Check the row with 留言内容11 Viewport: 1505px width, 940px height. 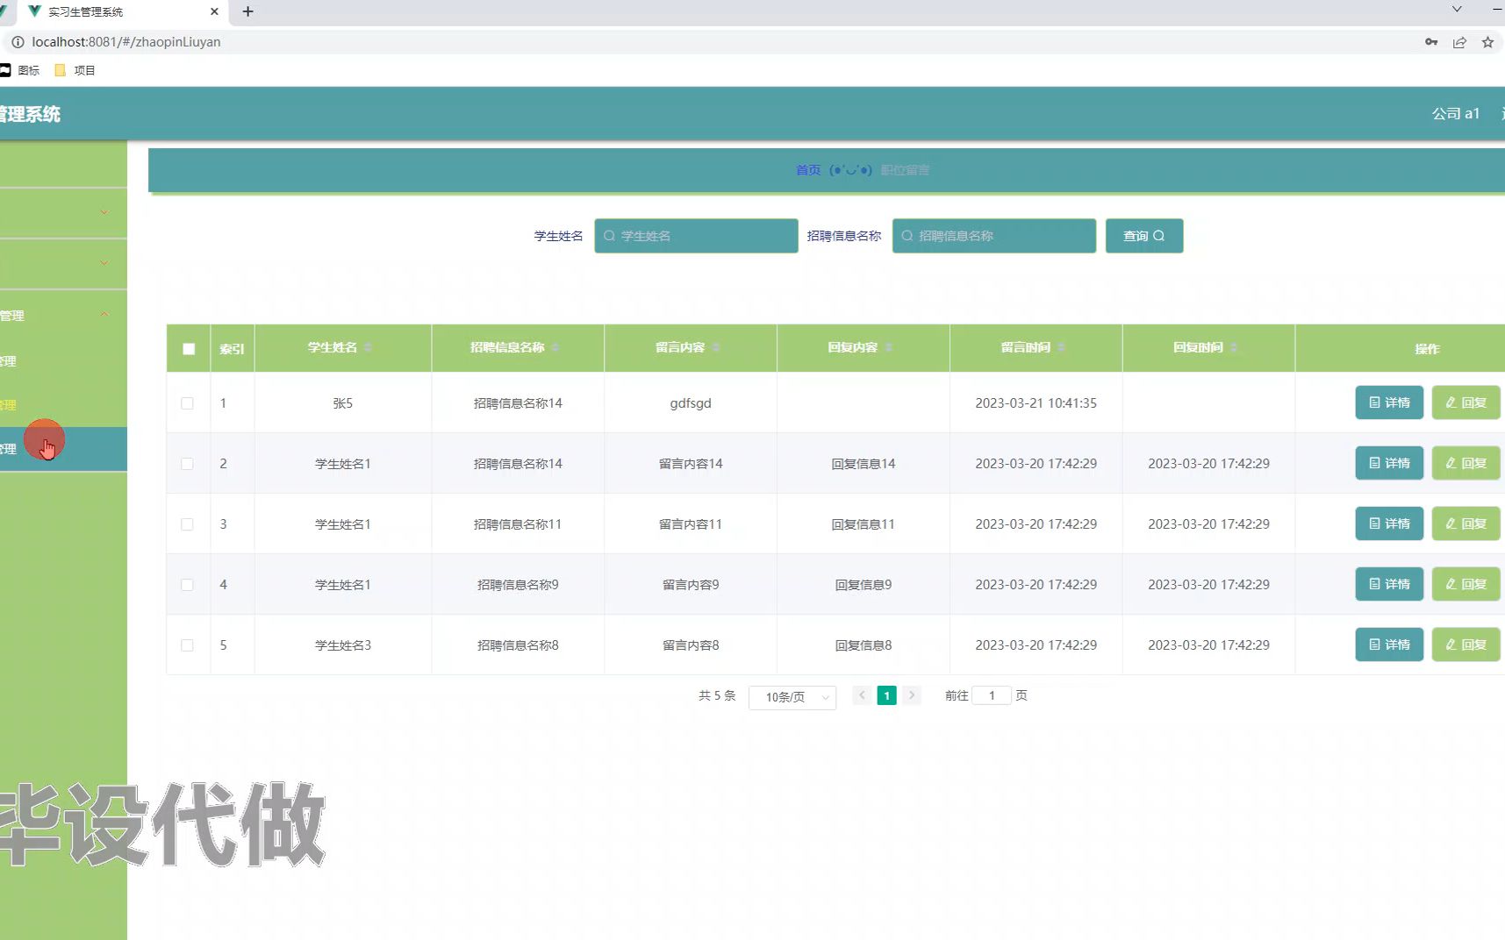click(187, 524)
